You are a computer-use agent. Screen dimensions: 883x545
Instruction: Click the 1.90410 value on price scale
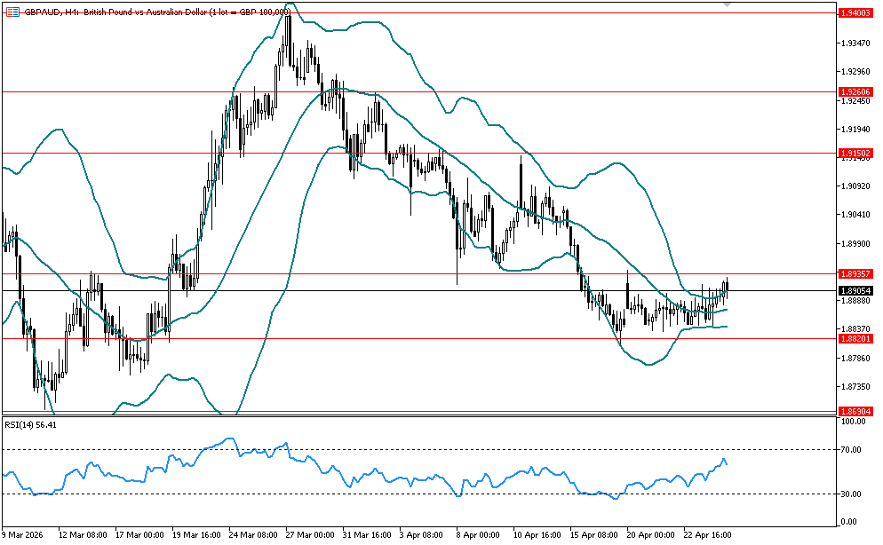coord(855,215)
